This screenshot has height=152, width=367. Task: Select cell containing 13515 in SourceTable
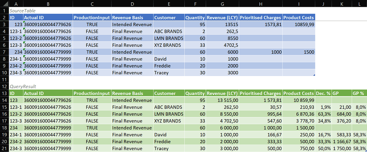[222, 24]
